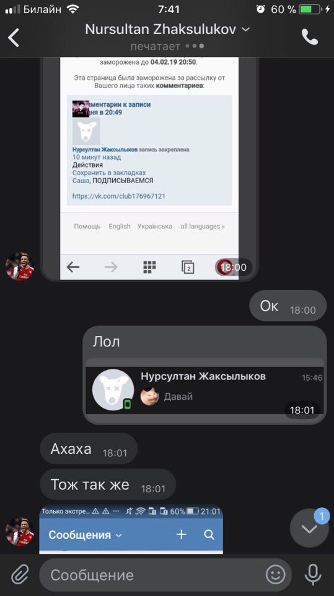Tap the Сообщения dropdown in bottom screenshot
Screen dimensions: 334x596
[x=85, y=535]
